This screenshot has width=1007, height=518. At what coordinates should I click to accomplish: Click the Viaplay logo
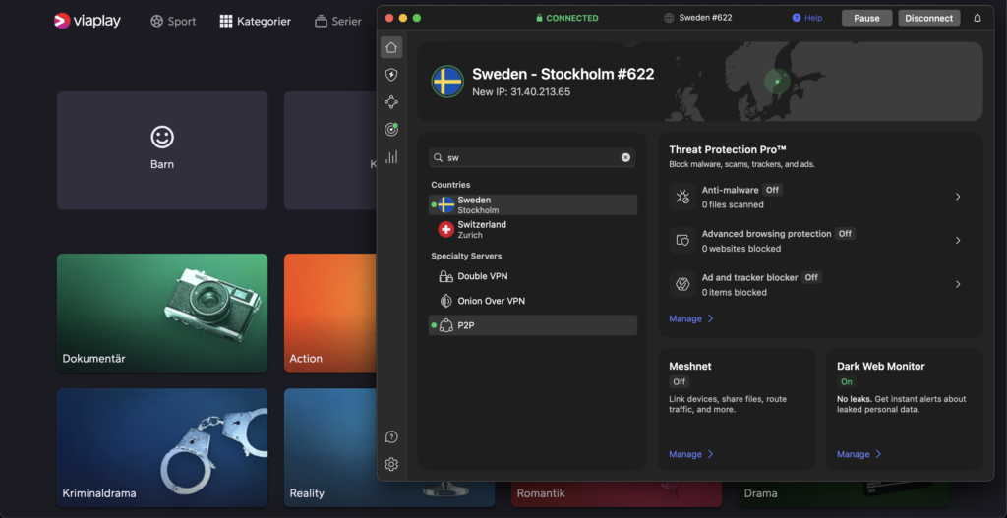click(88, 22)
